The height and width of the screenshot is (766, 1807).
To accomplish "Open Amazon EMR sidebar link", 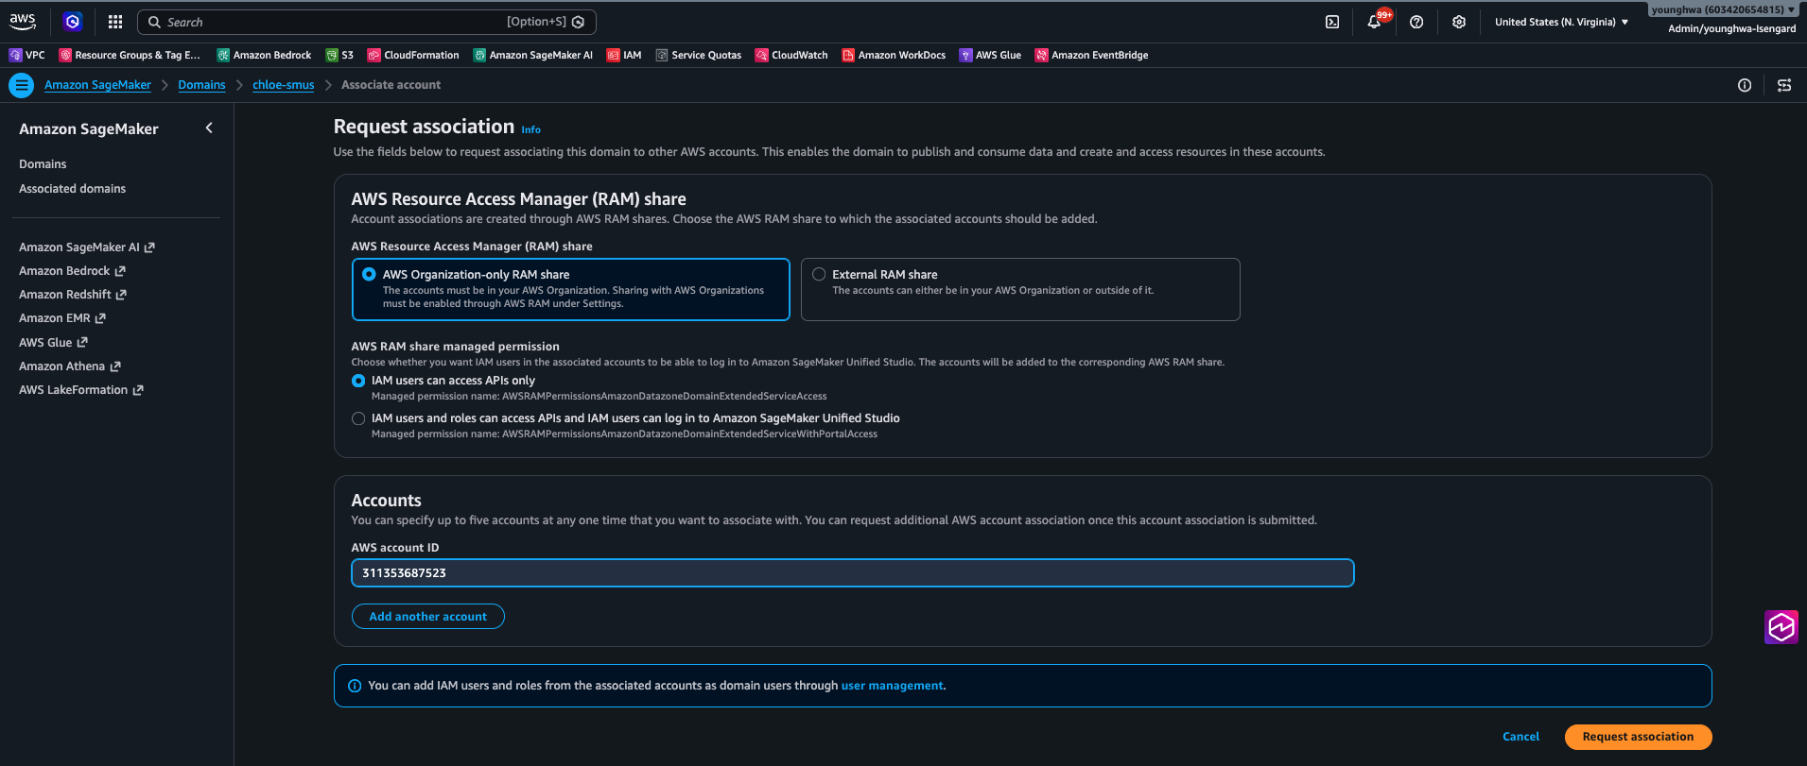I will pos(62,318).
